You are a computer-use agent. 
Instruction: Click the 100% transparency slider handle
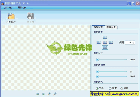coord(97,76)
